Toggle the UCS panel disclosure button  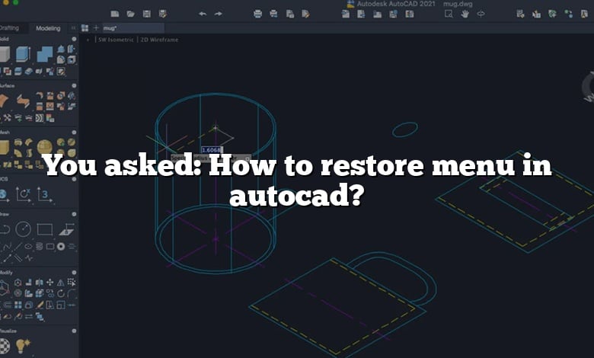click(74, 179)
